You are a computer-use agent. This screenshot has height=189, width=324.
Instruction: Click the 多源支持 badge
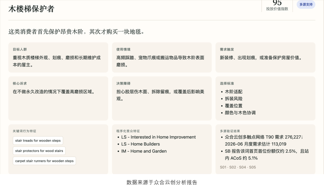pos(306,4)
